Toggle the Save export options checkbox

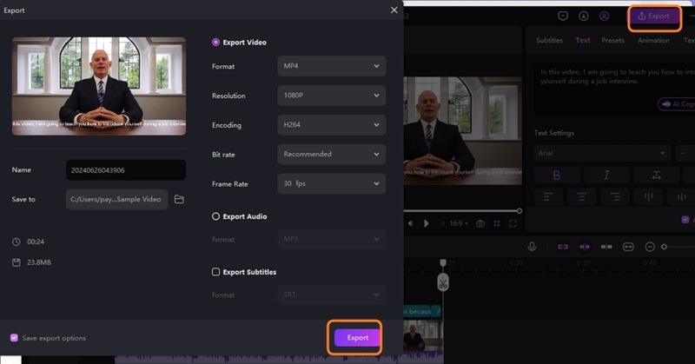point(14,338)
